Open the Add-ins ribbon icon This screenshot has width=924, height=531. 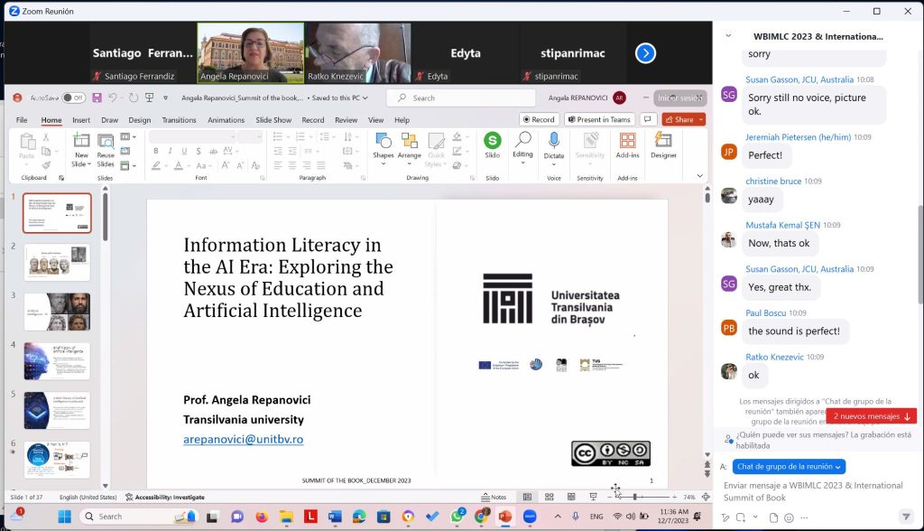[x=627, y=142]
